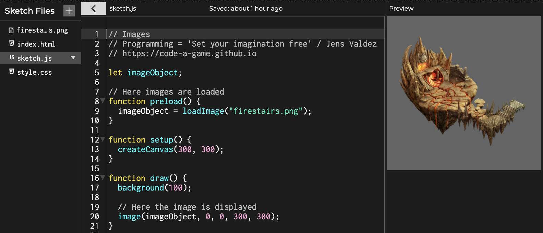Select style.css in the Sketch Files list

point(34,72)
